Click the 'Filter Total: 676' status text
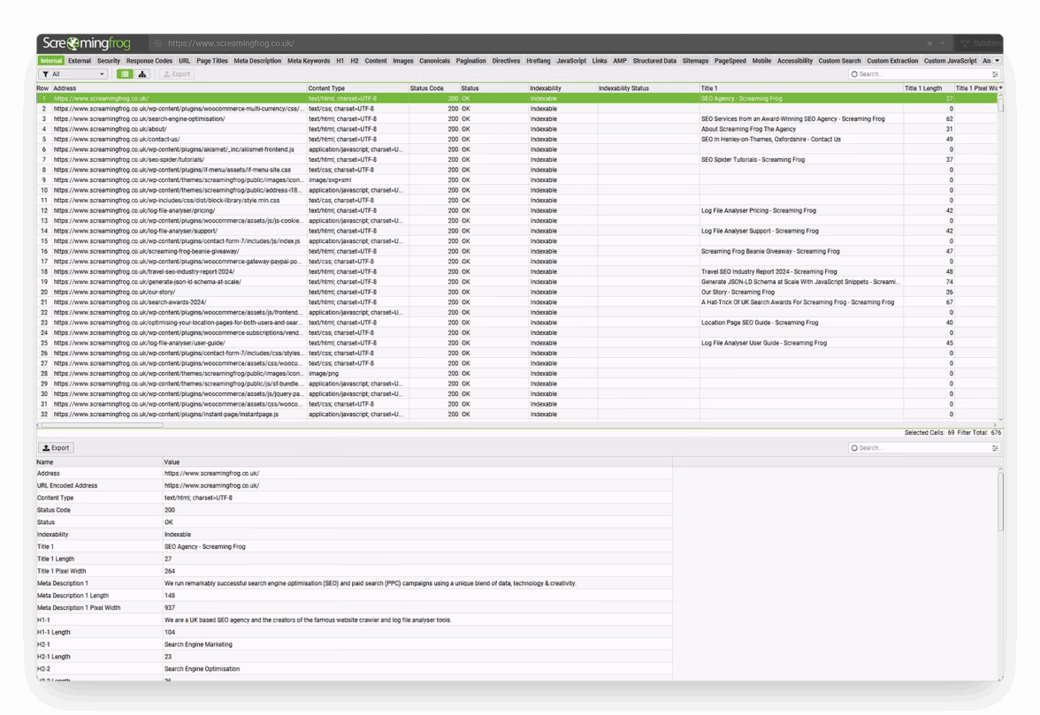 coord(978,433)
